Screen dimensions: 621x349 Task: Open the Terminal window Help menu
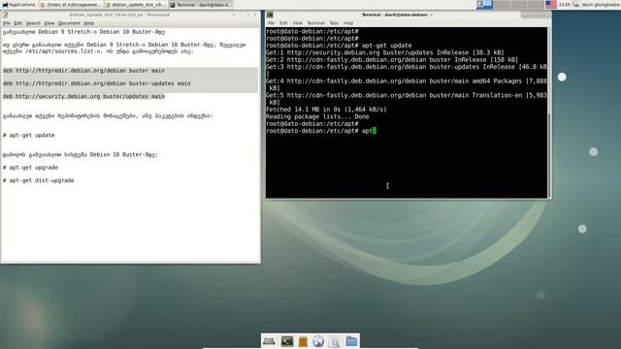point(348,23)
